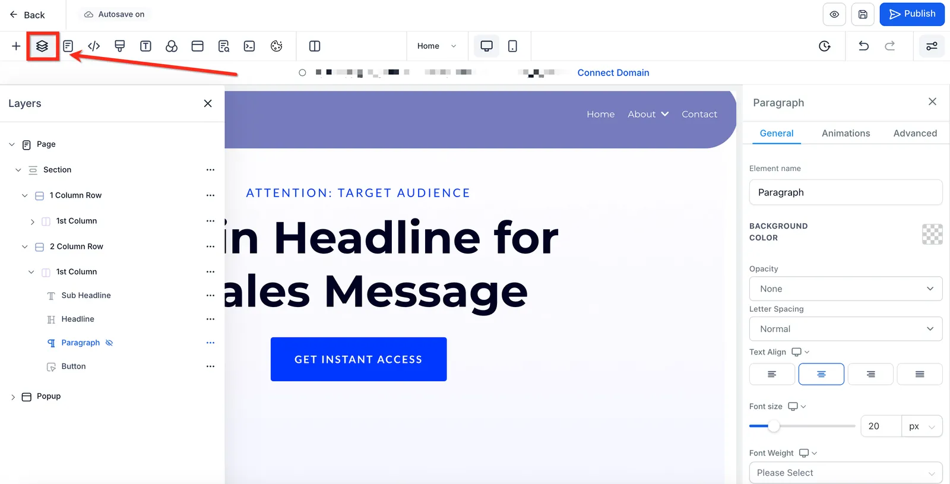Open the Layers panel icon
Image resolution: width=950 pixels, height=484 pixels.
pyautogui.click(x=42, y=46)
